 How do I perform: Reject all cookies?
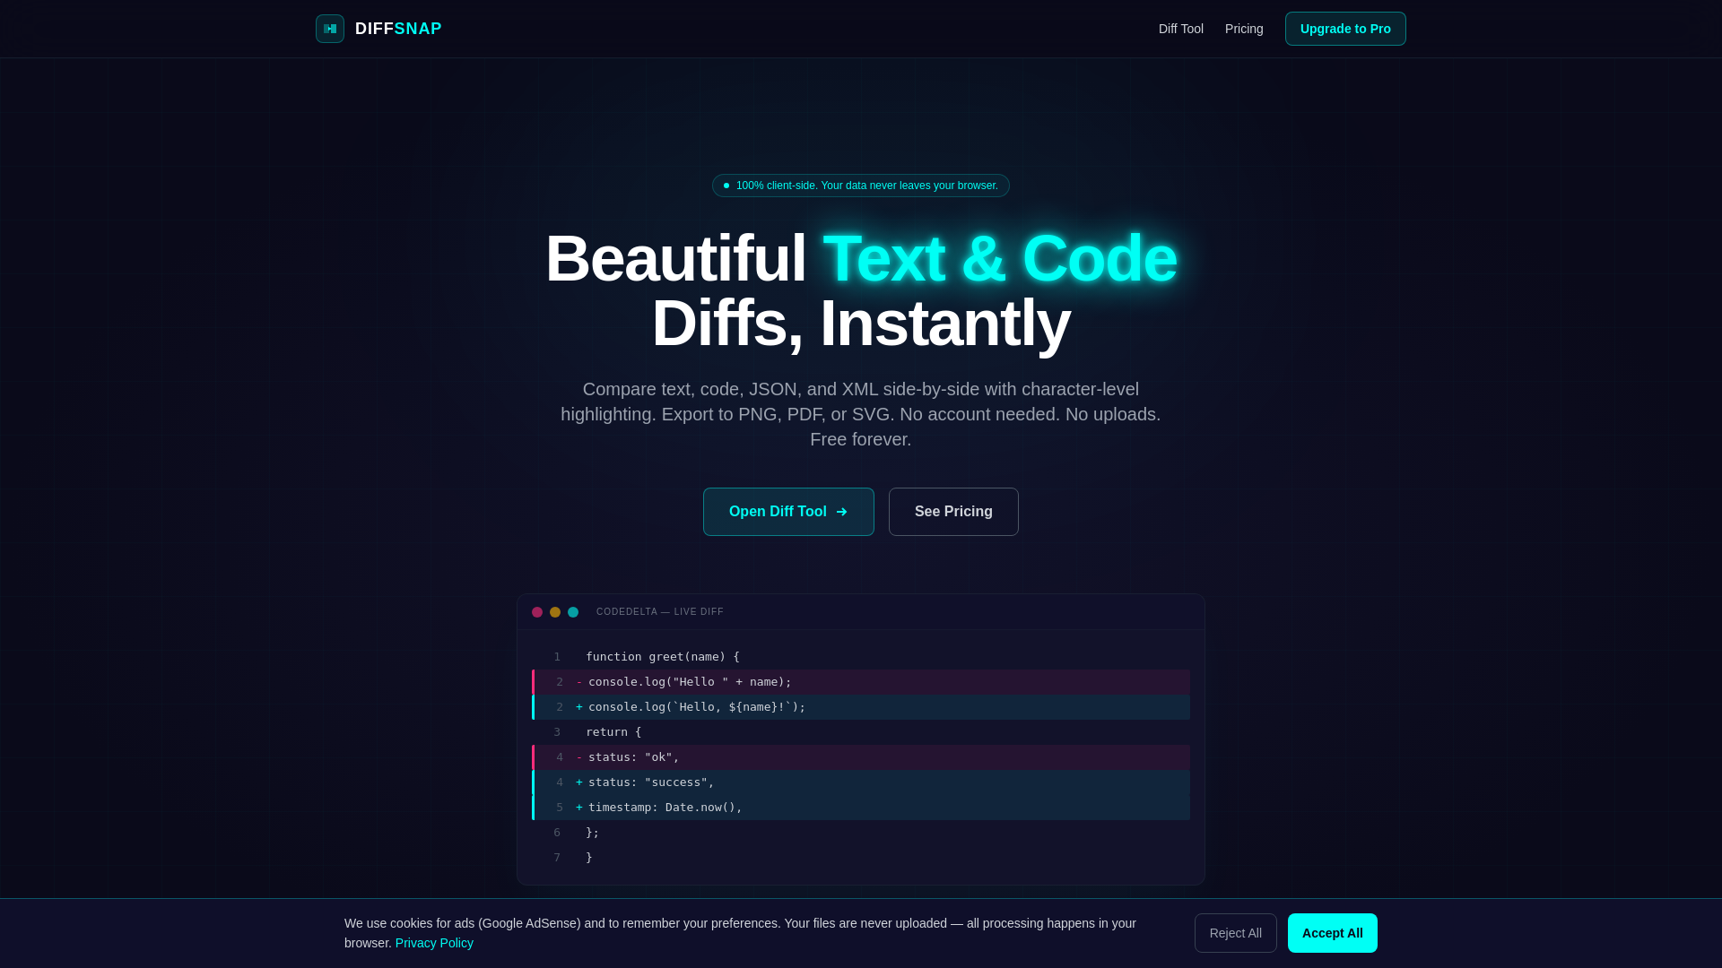coord(1235,933)
